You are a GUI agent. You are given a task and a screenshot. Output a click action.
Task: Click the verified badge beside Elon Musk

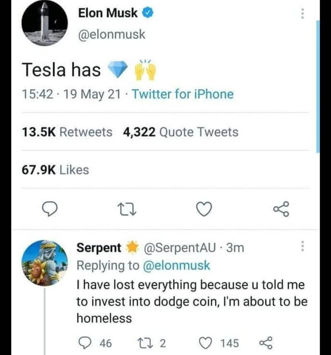pyautogui.click(x=148, y=13)
